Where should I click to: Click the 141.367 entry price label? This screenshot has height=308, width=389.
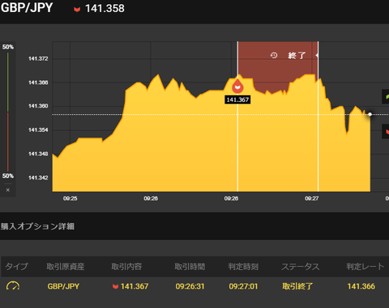pos(237,99)
